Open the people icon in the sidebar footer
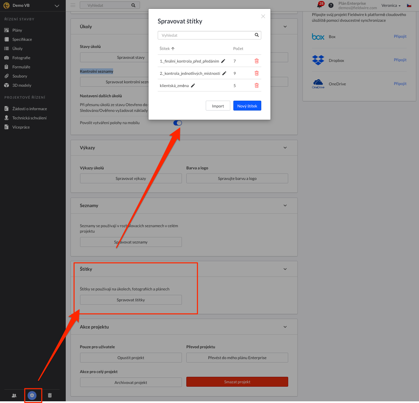This screenshot has width=419, height=403. pyautogui.click(x=14, y=396)
